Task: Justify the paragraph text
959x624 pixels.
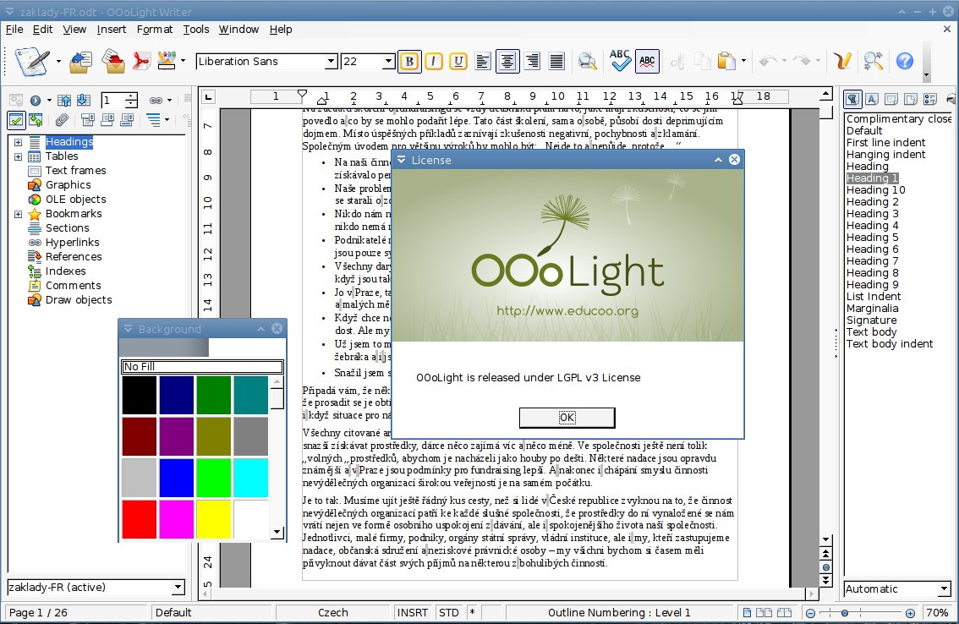Action: (556, 61)
